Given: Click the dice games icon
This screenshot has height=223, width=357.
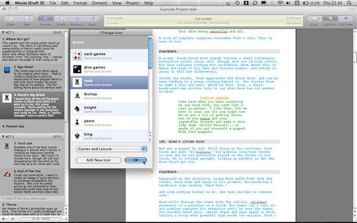Looking at the screenshot, I should coord(77,69).
